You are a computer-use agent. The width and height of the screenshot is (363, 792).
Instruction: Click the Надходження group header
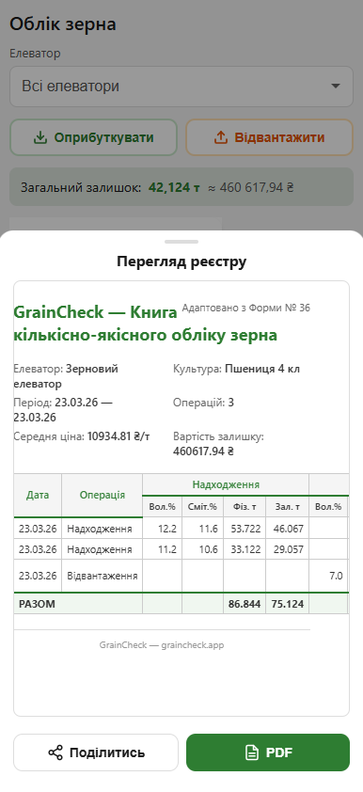[x=226, y=485]
